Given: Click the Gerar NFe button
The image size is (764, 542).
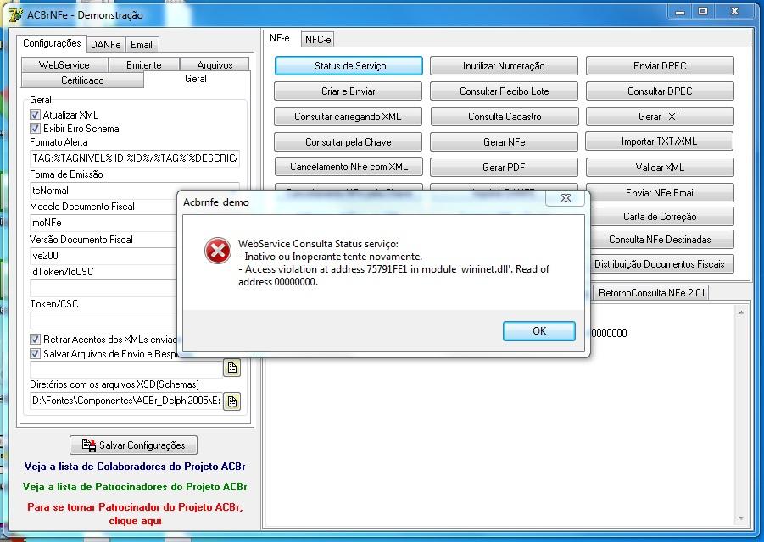Looking at the screenshot, I should [x=504, y=142].
